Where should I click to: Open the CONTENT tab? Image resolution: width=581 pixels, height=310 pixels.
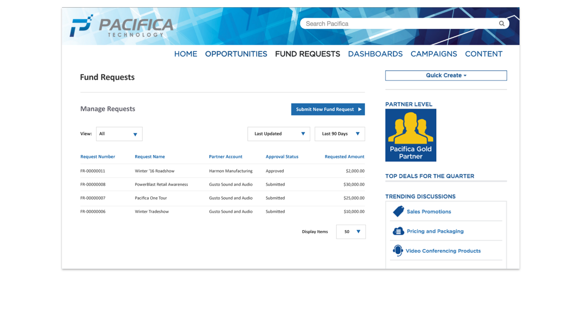point(484,54)
